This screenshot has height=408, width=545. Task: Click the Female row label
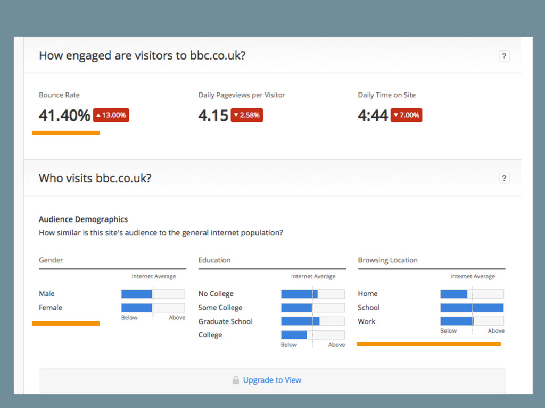(x=51, y=308)
